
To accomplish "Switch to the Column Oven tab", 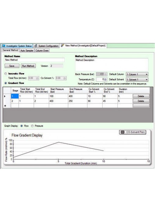I will coord(42,51).
